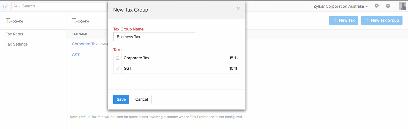Open the user profile avatar
The height and width of the screenshot is (129, 408).
click(402, 6)
